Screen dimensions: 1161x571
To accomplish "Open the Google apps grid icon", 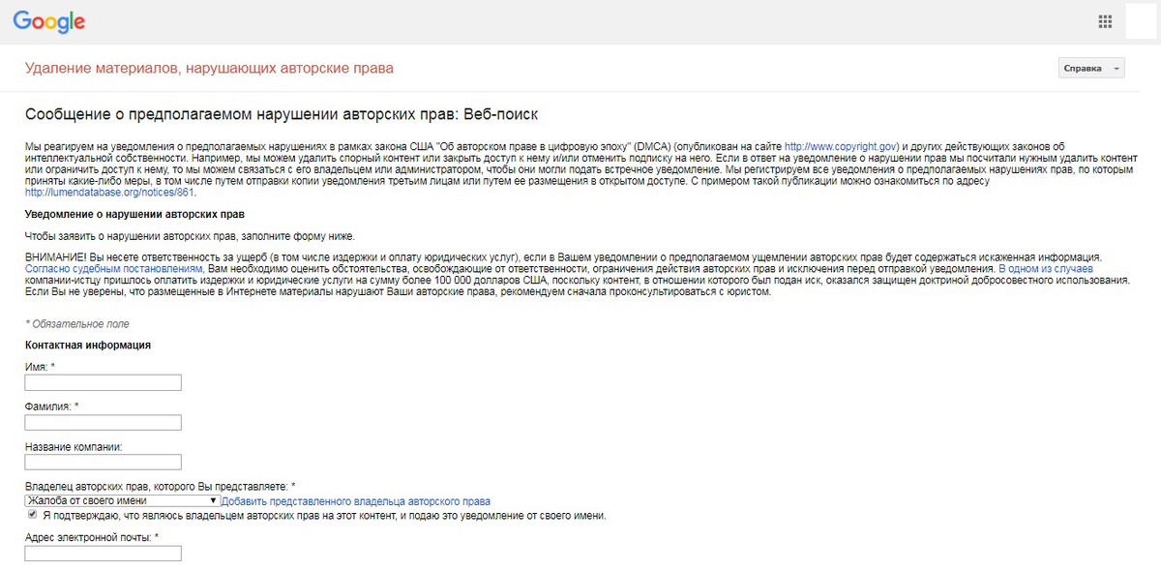I will (x=1105, y=22).
